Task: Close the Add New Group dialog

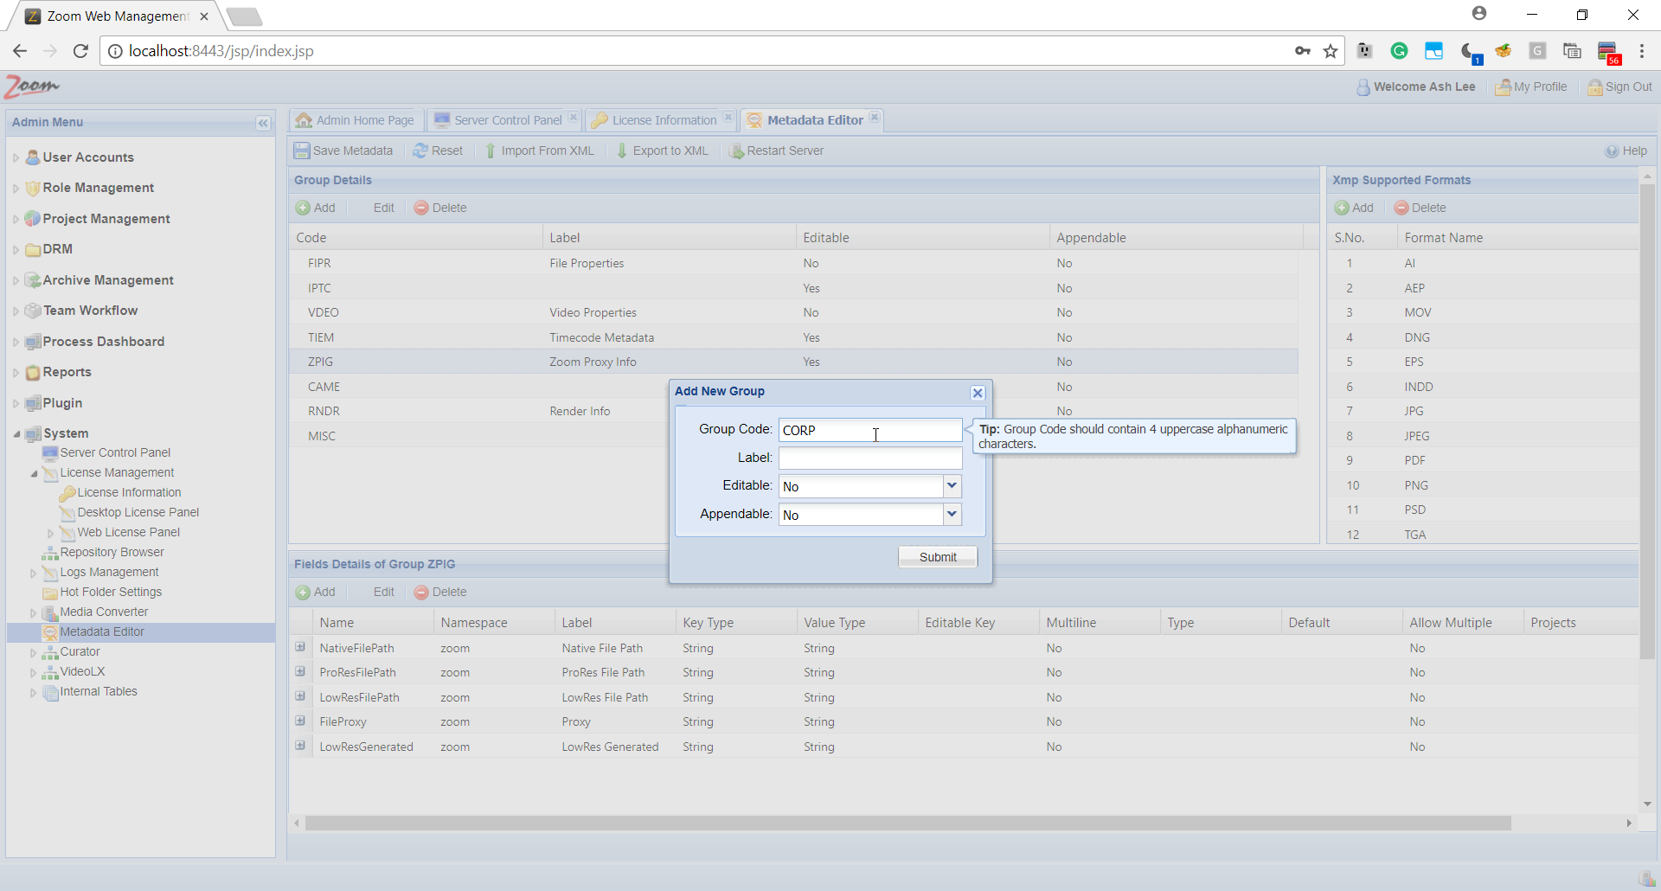Action: (978, 393)
